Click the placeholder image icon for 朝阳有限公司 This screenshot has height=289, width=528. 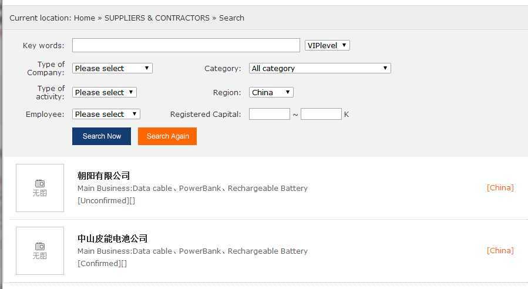pos(40,187)
